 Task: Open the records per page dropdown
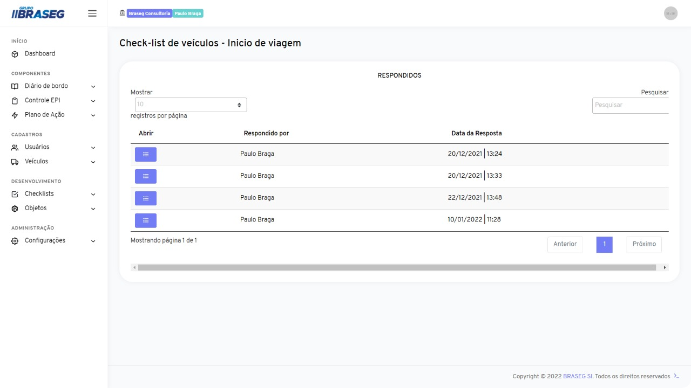[x=191, y=105]
